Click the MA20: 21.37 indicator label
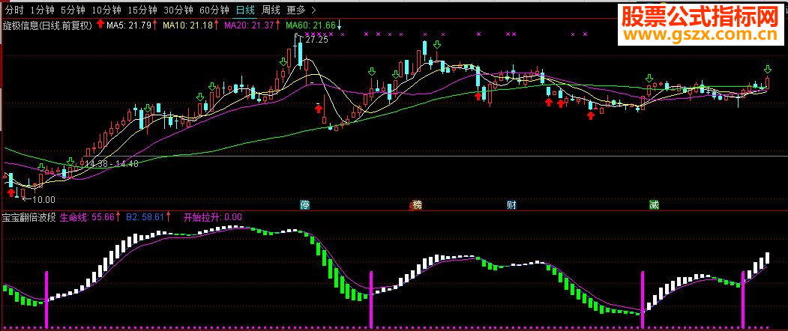Viewport: 788px width, 331px height. pos(249,25)
